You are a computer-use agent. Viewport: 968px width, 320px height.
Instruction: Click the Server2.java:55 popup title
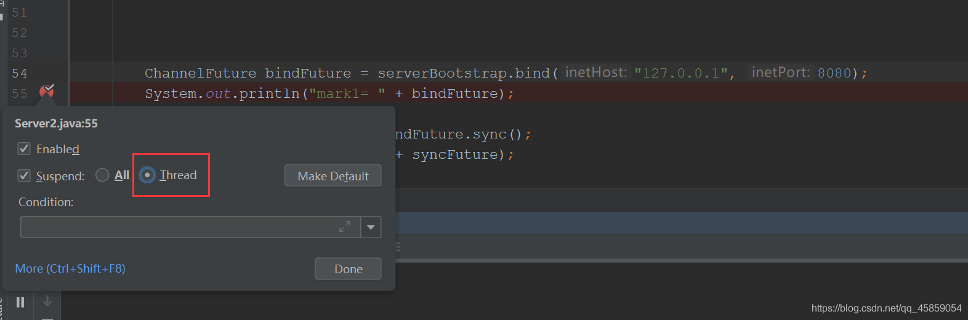pos(56,124)
